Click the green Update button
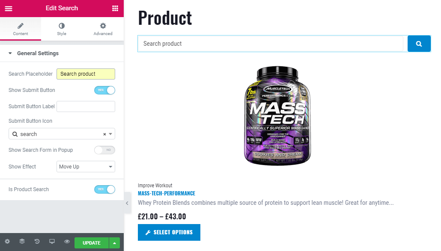 (92, 243)
